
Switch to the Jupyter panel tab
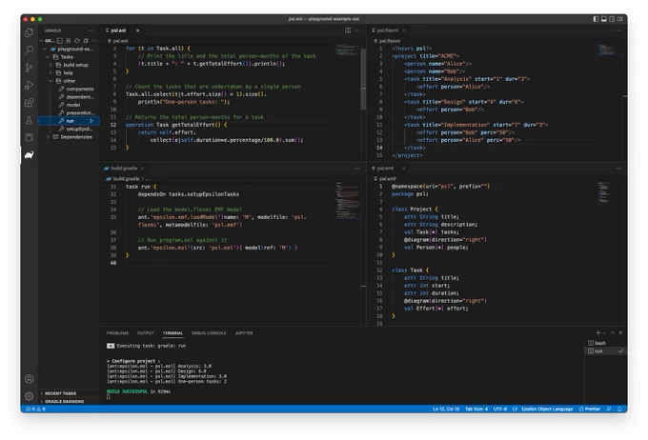pyautogui.click(x=244, y=333)
